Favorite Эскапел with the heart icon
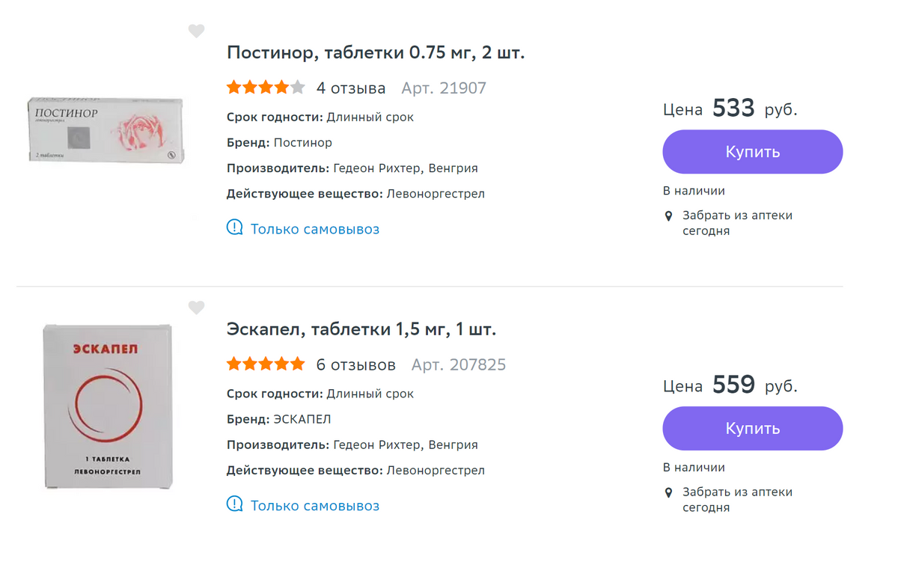 196,308
